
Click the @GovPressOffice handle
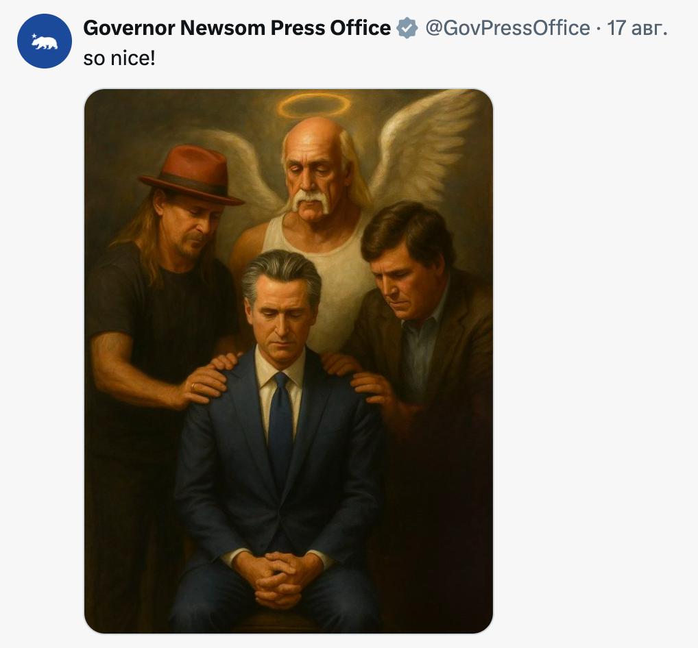tap(507, 28)
